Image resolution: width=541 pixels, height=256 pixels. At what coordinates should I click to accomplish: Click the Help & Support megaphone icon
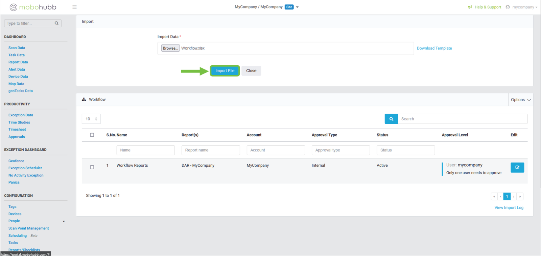[470, 7]
